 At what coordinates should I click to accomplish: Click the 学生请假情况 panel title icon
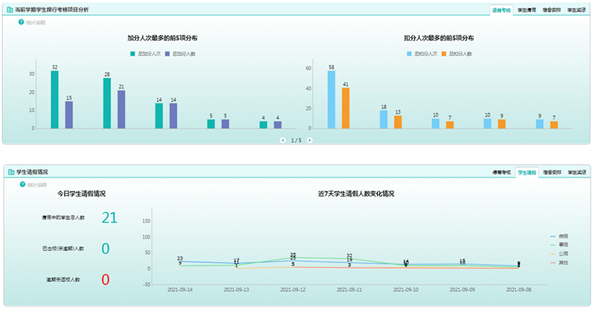pyautogui.click(x=10, y=172)
